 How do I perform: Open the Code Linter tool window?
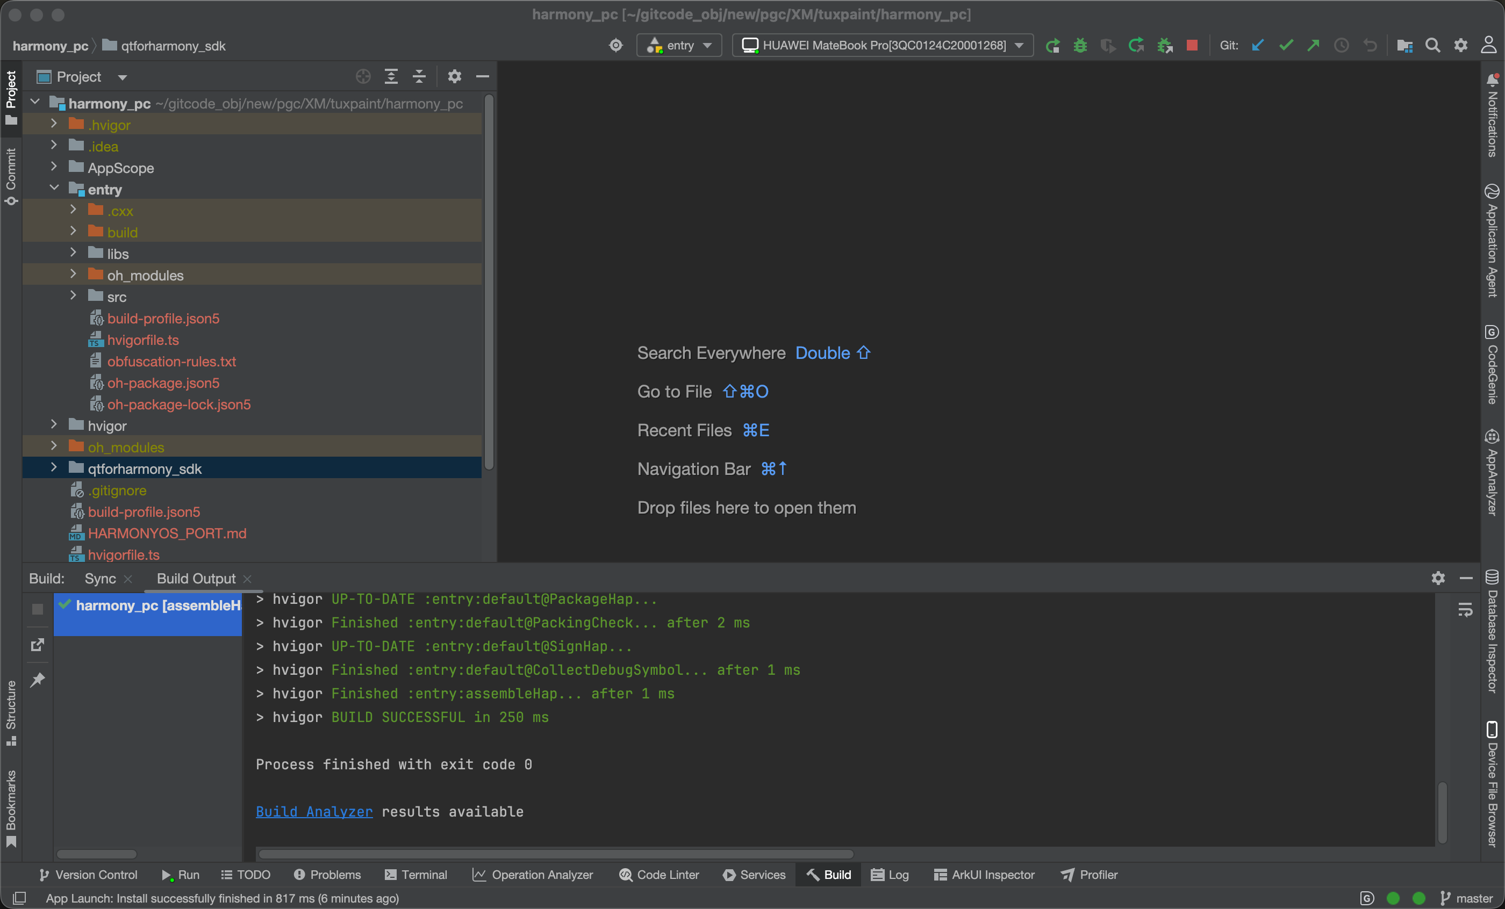[659, 875]
